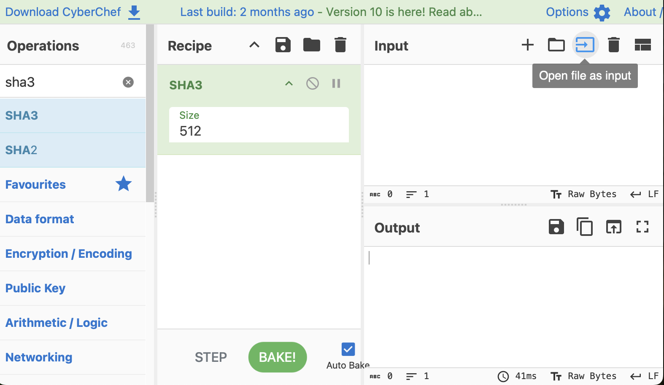The height and width of the screenshot is (385, 664).
Task: Reset the pane layout
Action: point(642,45)
